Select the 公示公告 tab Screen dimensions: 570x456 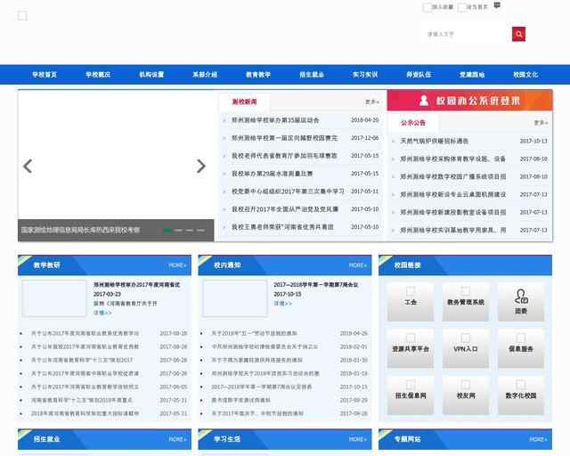pos(413,123)
